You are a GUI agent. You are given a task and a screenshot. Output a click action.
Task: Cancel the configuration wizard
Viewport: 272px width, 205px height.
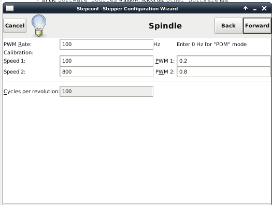tap(15, 26)
